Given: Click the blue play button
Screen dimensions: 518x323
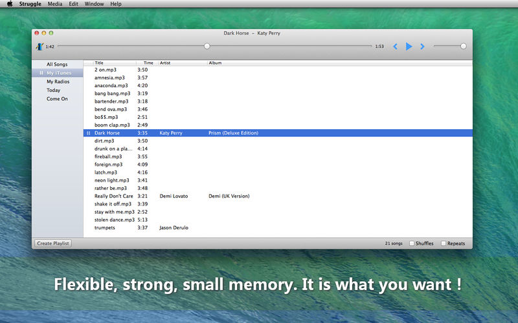Looking at the screenshot, I should [409, 47].
